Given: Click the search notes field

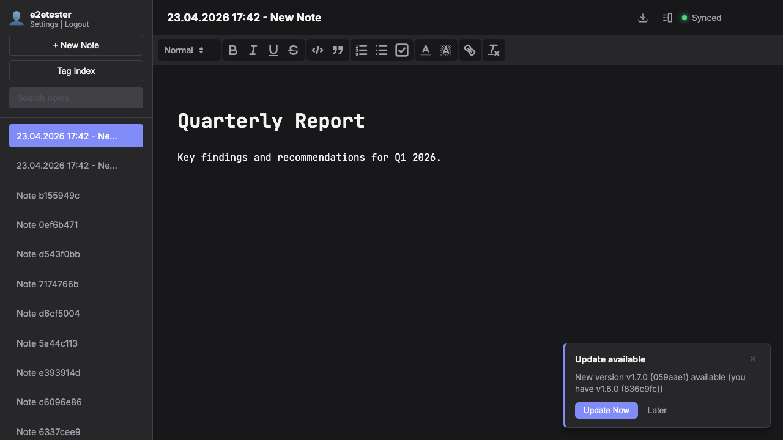Looking at the screenshot, I should 76,98.
